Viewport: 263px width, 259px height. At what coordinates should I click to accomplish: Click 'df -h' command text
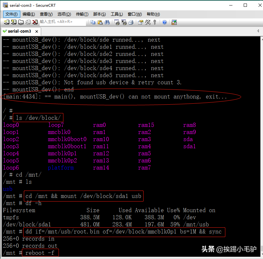(x=33, y=203)
